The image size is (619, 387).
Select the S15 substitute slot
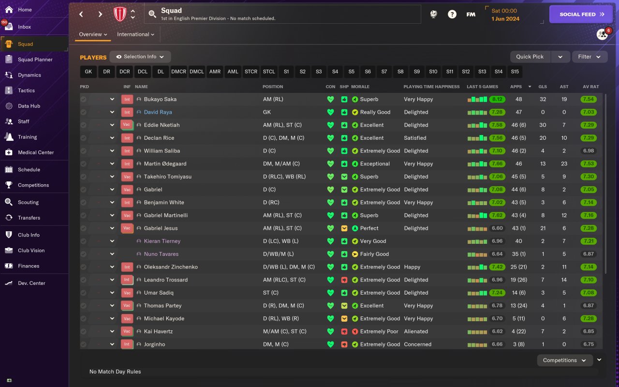point(515,72)
